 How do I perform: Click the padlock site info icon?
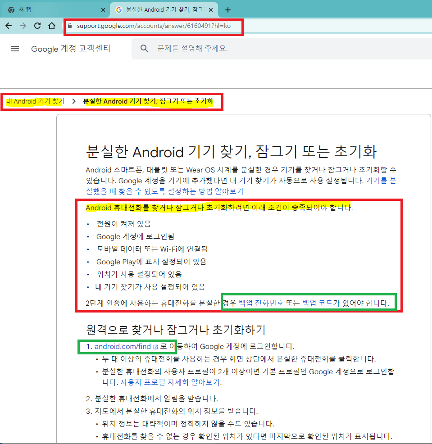(70, 26)
